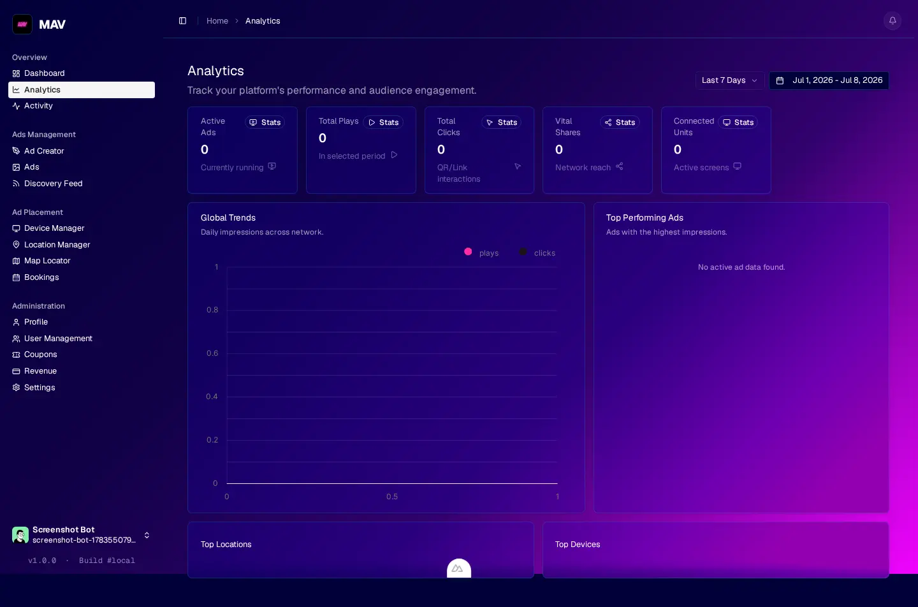Click the cursor icon beside QR/Link interactions
The image size is (918, 607).
click(x=518, y=166)
